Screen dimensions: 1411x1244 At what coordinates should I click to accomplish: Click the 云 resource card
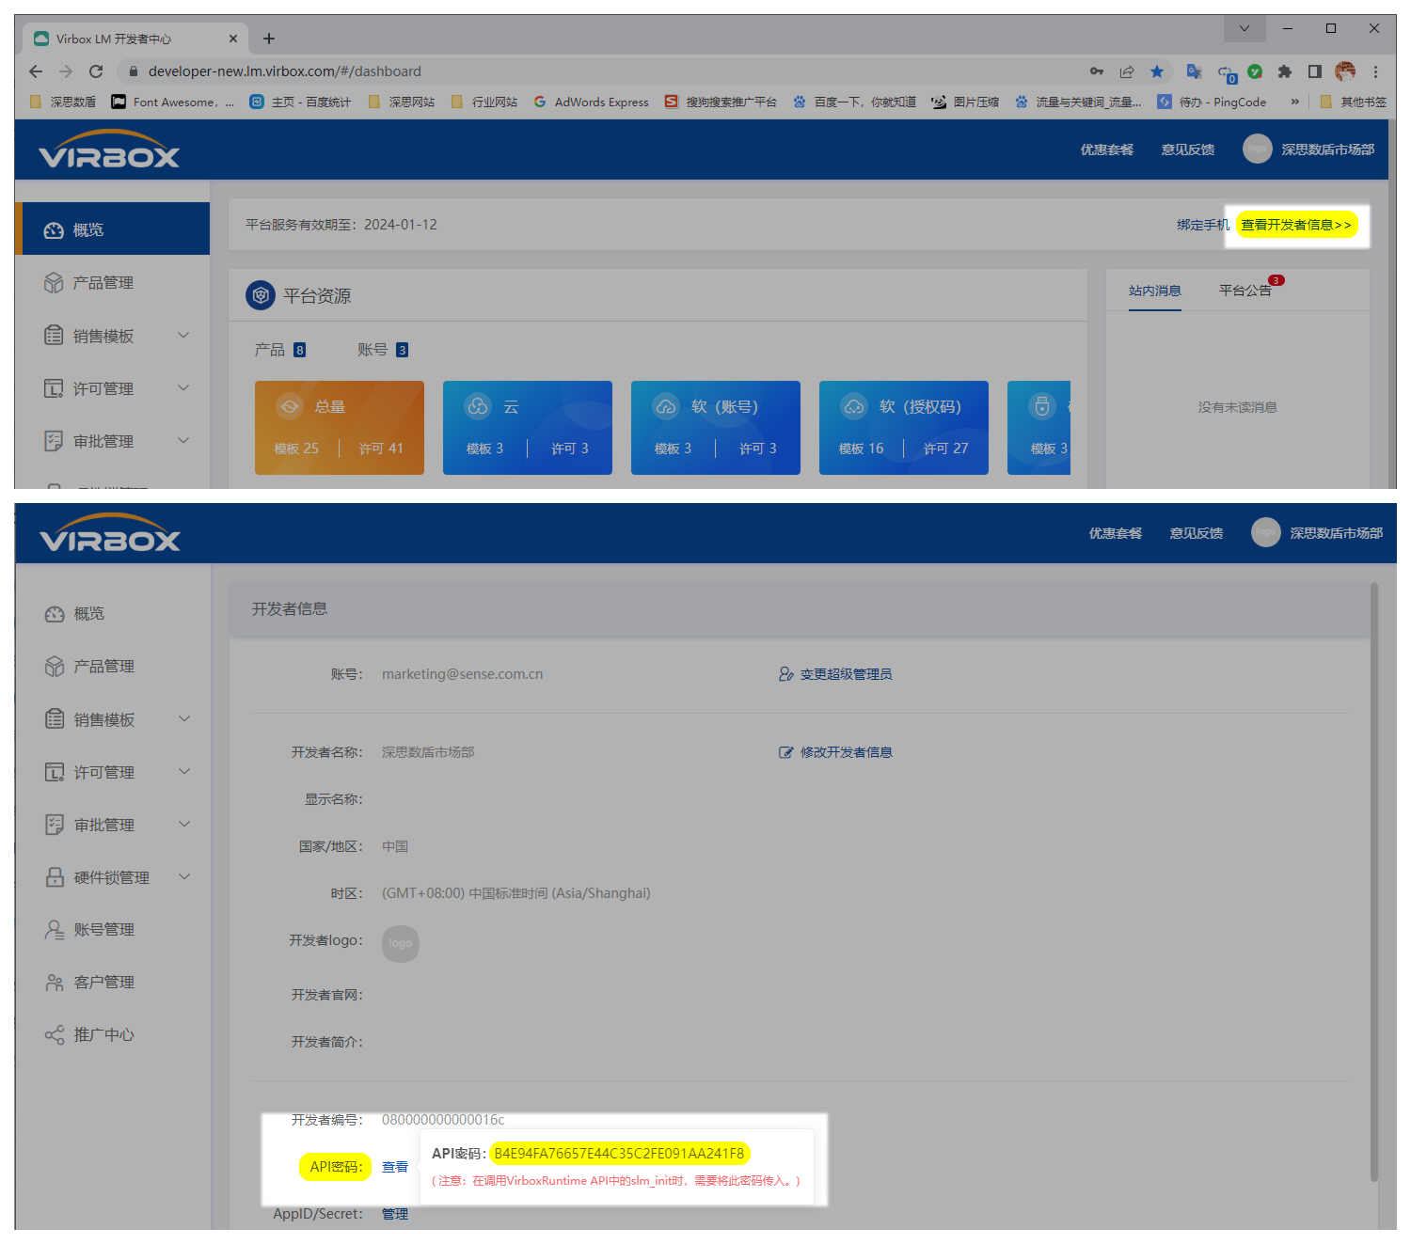528,428
